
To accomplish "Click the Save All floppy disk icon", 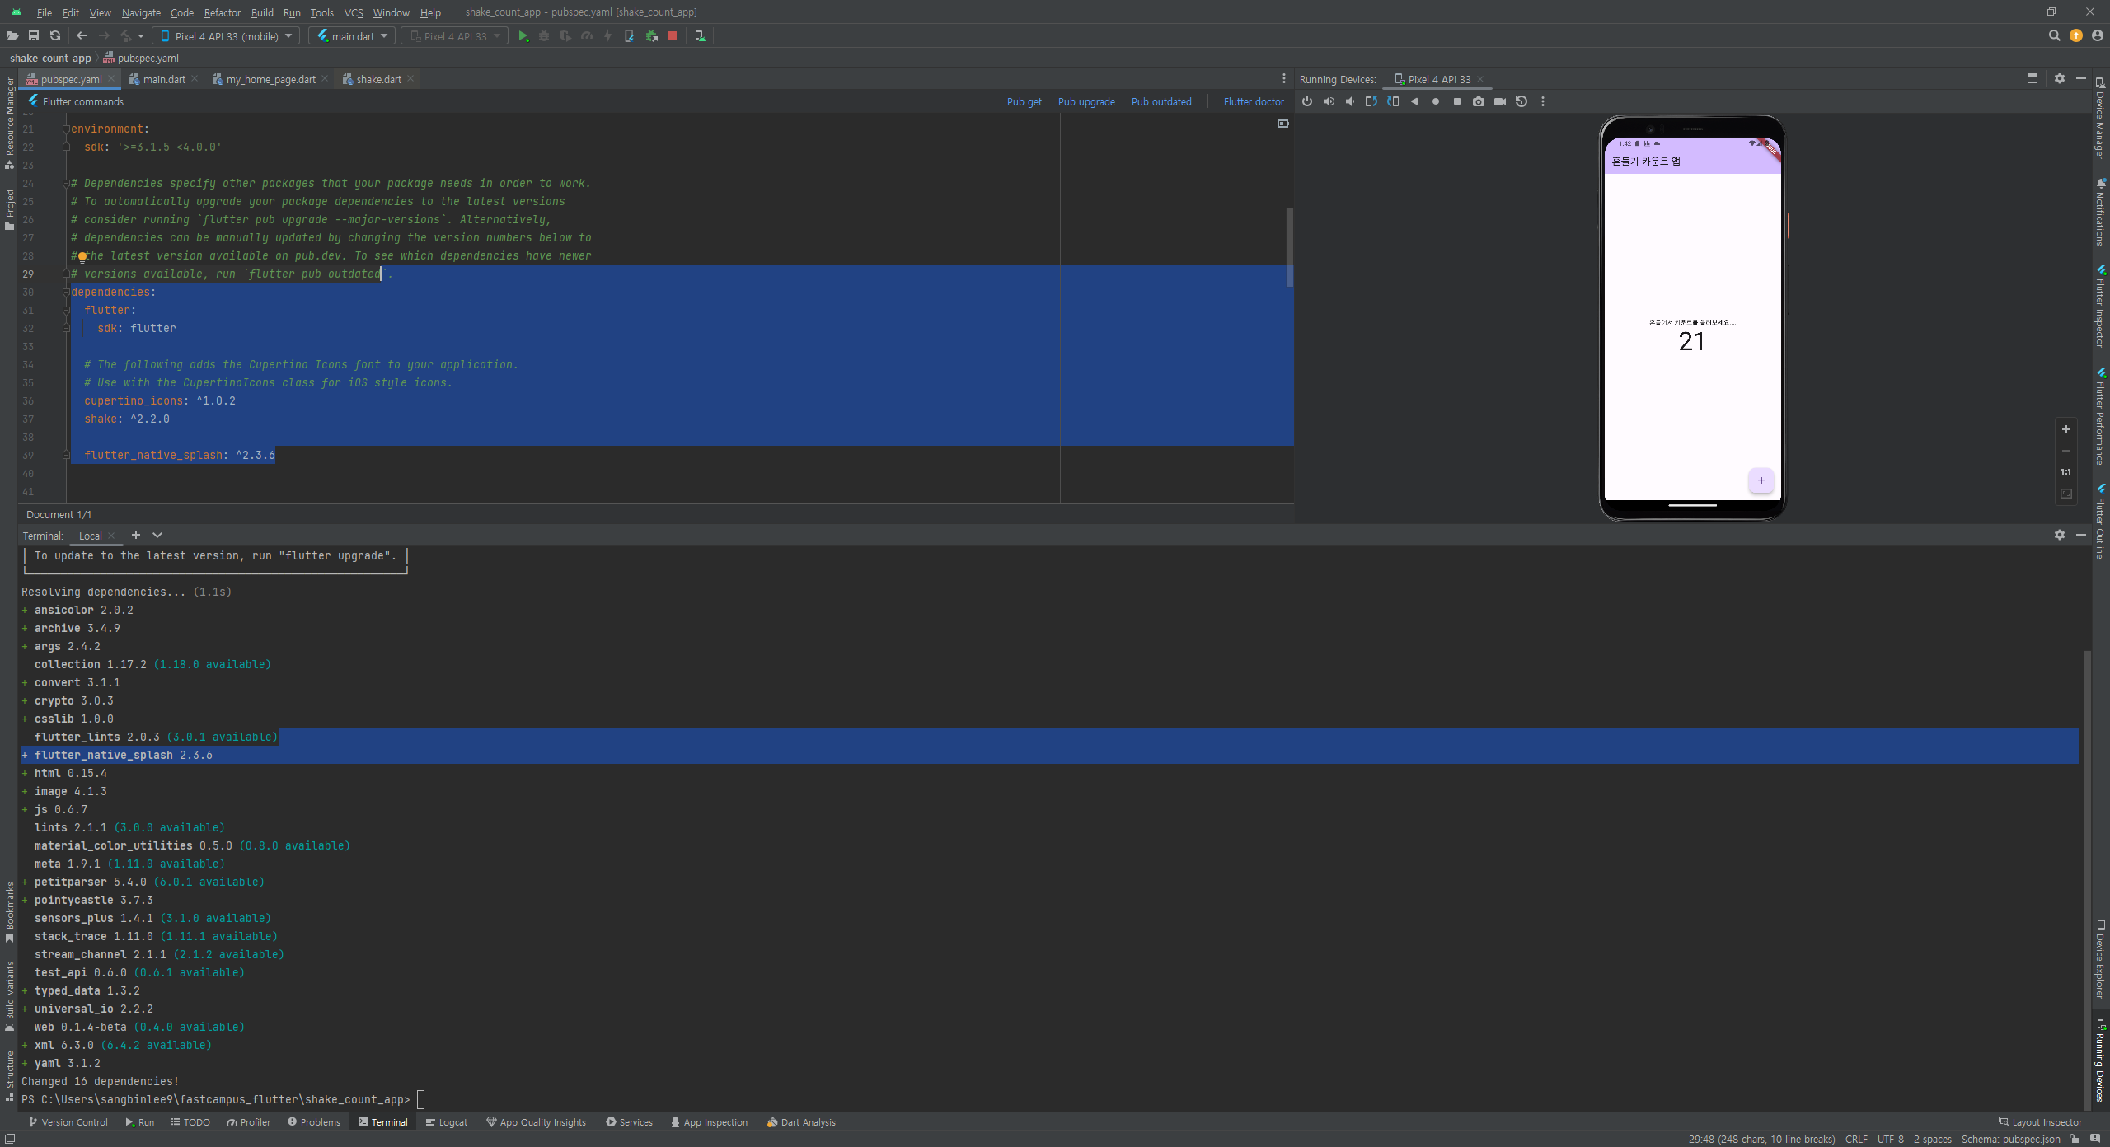I will tap(34, 36).
